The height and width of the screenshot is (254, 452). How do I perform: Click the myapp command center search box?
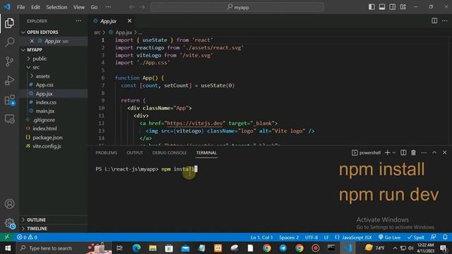pos(237,7)
